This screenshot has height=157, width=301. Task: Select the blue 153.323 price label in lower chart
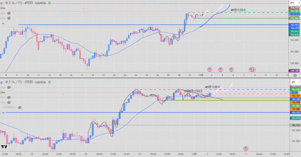[295, 112]
